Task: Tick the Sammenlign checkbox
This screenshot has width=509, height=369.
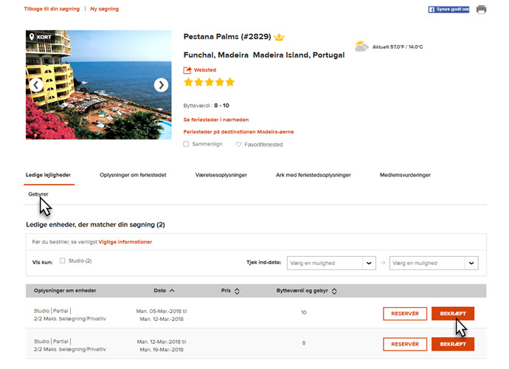Action: (x=186, y=144)
